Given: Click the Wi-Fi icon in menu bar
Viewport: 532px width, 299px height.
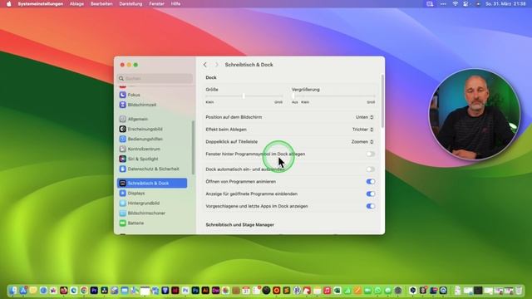Looking at the screenshot, I should click(x=456, y=3).
